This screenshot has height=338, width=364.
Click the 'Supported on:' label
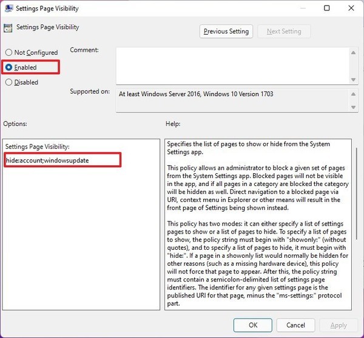[90, 91]
